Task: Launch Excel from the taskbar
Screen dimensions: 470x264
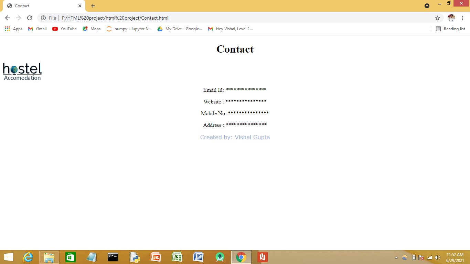Action: click(x=177, y=257)
